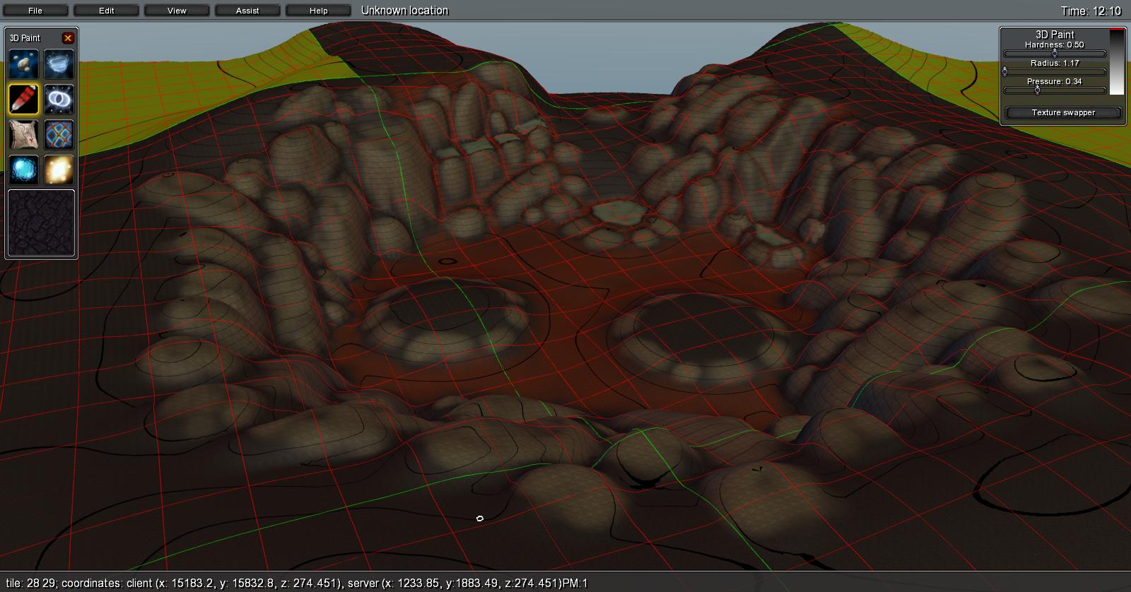Viewport: 1131px width, 592px height.
Task: Select the golden light burst tool icon
Action: [x=59, y=170]
